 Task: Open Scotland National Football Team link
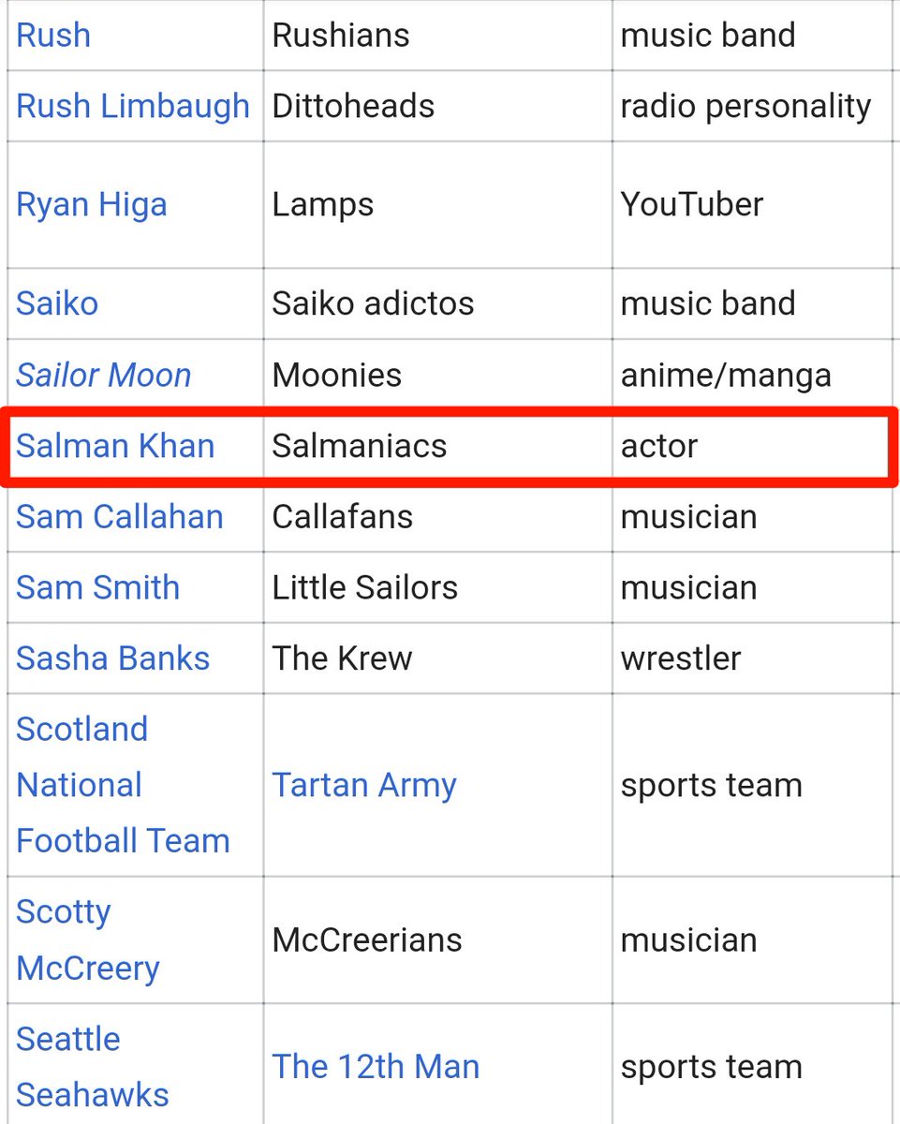point(123,785)
